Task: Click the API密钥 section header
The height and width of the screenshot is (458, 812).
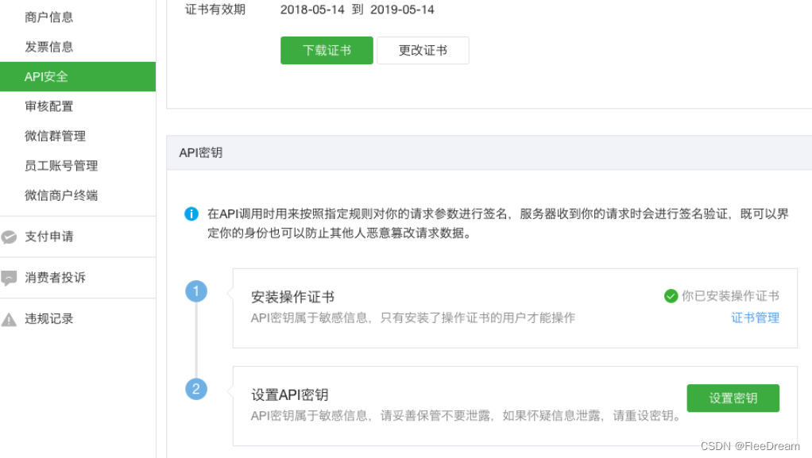Action: pos(489,152)
